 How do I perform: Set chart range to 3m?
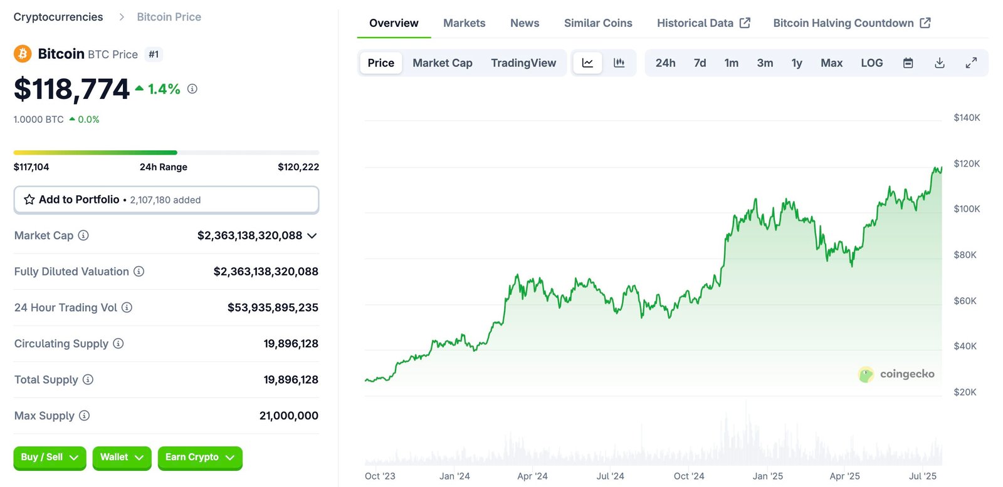[x=765, y=63]
